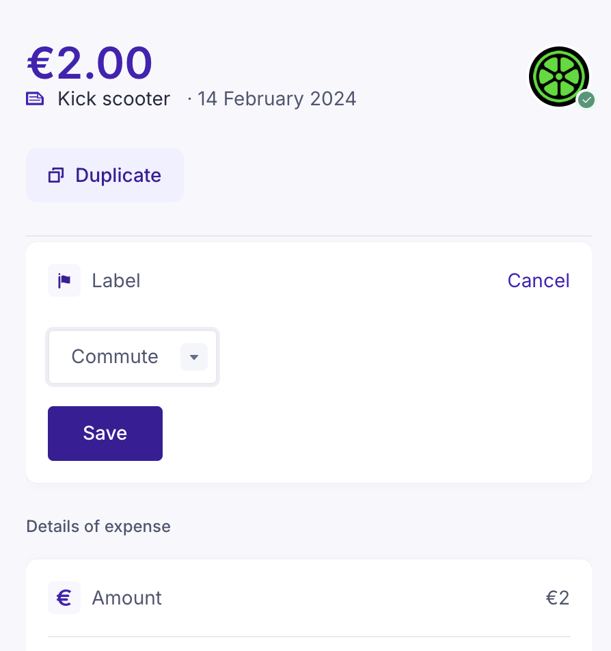Viewport: 611px width, 651px height.
Task: Click the flag icon next to Label
Action: (x=64, y=280)
